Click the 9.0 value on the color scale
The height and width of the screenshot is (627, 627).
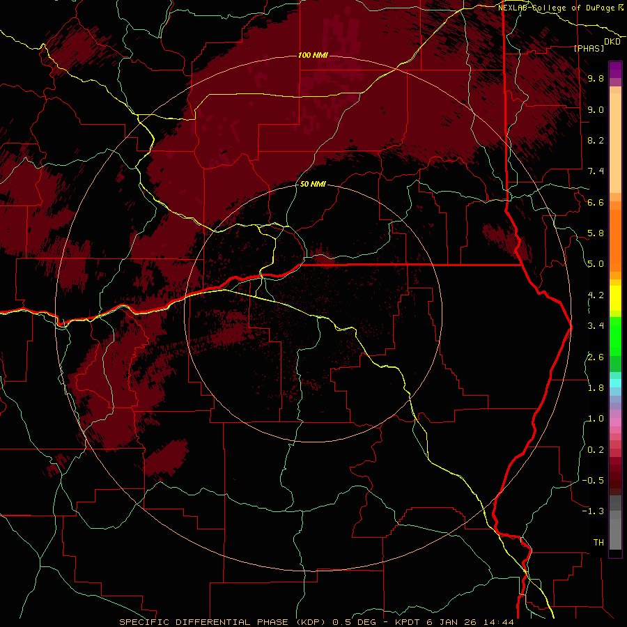(x=596, y=109)
